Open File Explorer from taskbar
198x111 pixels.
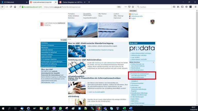[41, 108]
